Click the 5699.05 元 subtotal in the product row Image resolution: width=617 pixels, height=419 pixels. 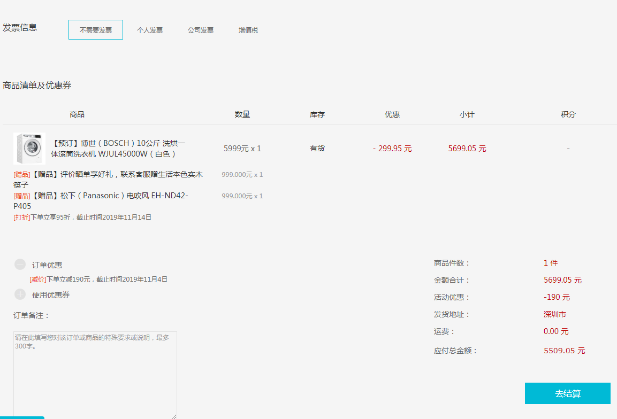click(x=467, y=149)
